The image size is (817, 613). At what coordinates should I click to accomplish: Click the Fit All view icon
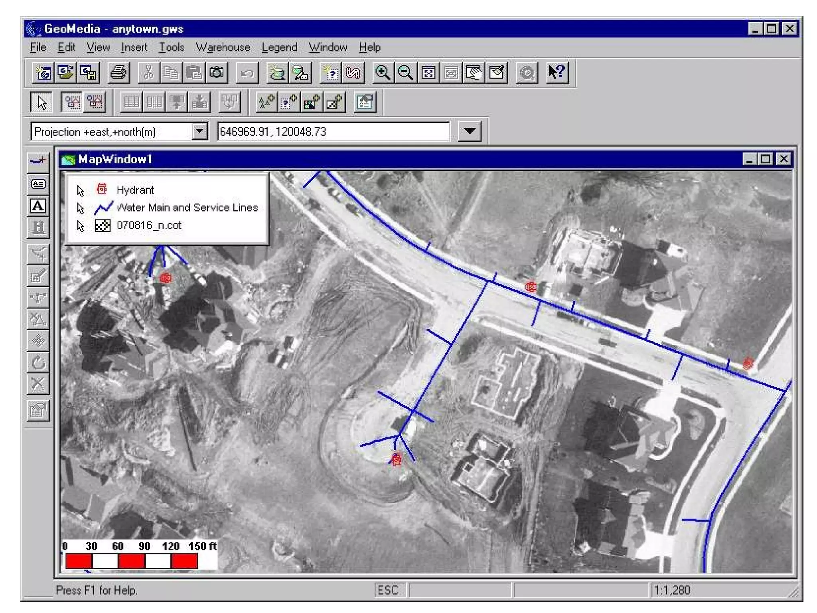pos(428,73)
